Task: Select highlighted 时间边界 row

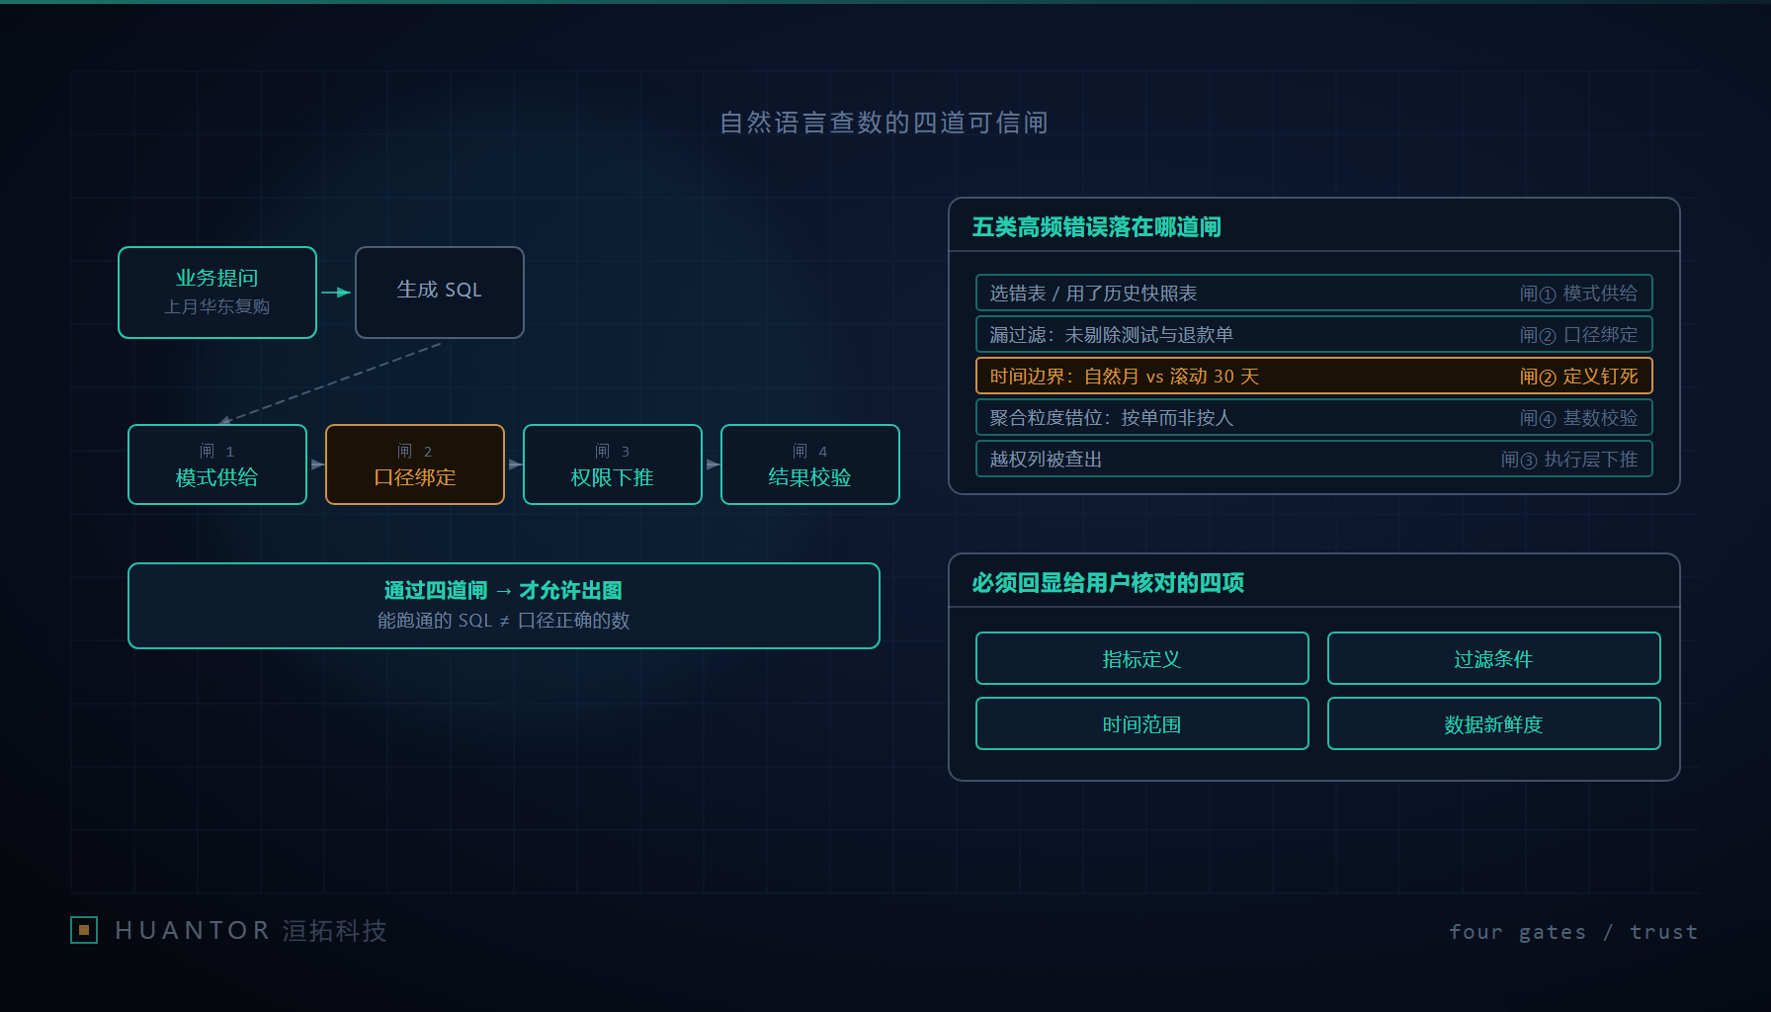Action: tap(1314, 376)
